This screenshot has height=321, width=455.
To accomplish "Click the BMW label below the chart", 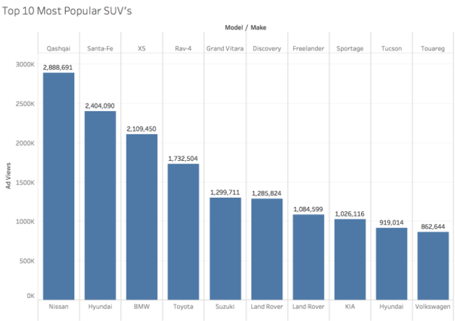I will click(x=141, y=306).
